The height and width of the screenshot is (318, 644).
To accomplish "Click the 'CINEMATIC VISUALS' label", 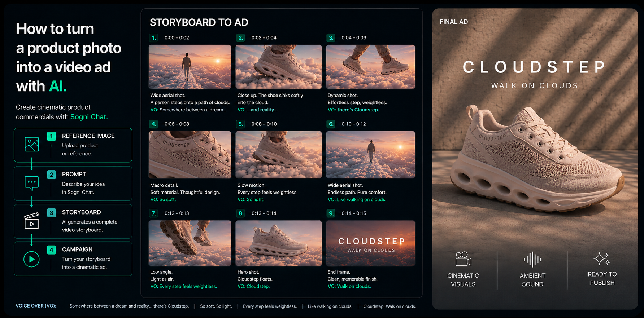I will coord(463,280).
